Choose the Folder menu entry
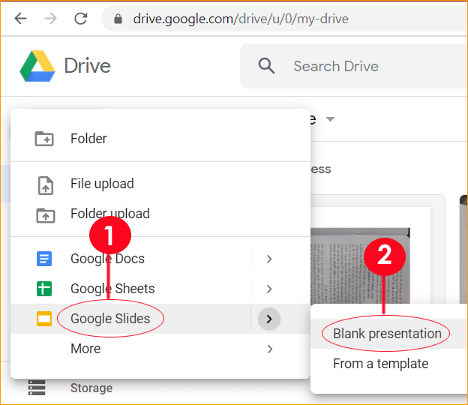This screenshot has height=405, width=468. click(160, 139)
